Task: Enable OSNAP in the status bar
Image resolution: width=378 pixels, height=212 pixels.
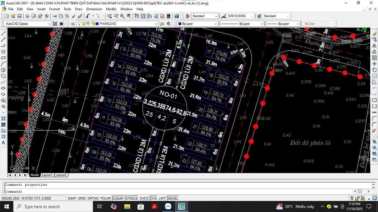Action: (x=118, y=198)
